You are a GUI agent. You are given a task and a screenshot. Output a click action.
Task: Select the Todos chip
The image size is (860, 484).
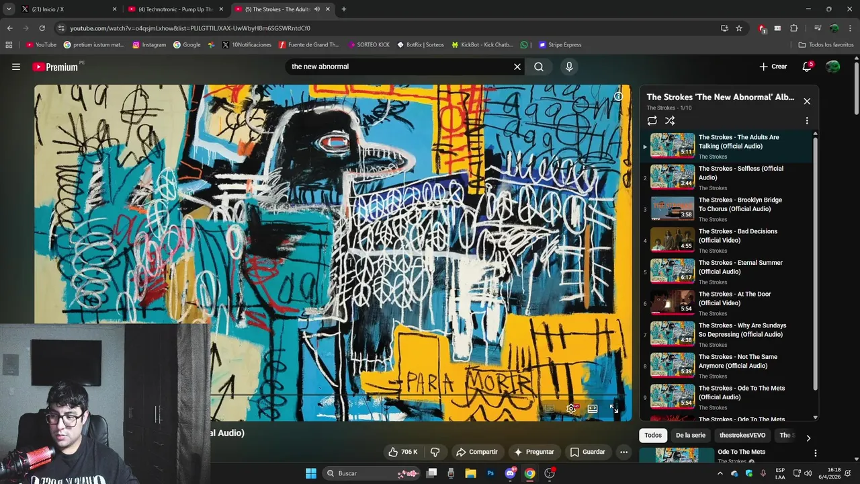[x=653, y=435]
